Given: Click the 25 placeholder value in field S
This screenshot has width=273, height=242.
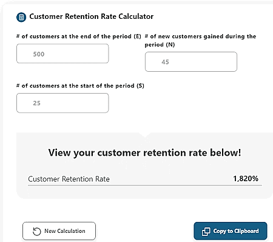Looking at the screenshot, I should tap(37, 103).
